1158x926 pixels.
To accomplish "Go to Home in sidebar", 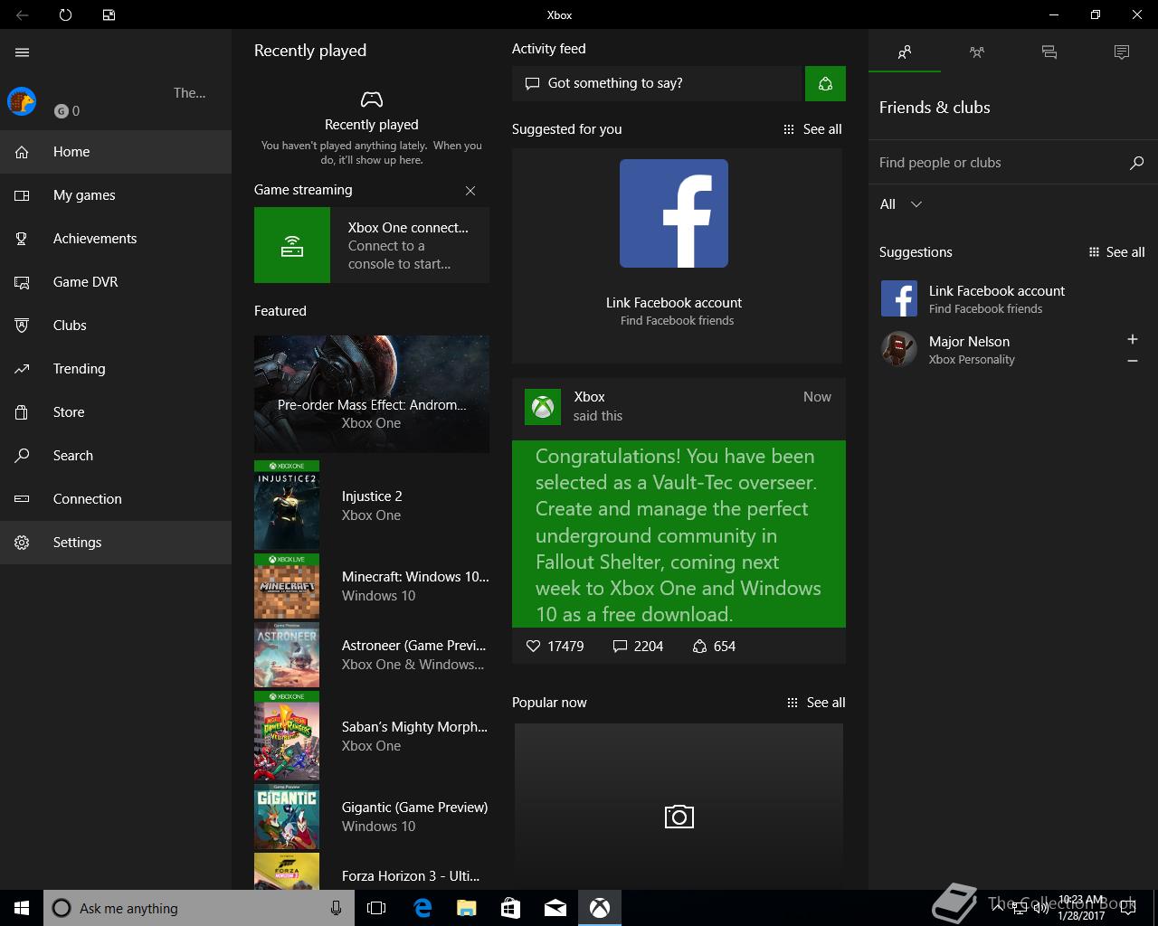I will (x=116, y=152).
